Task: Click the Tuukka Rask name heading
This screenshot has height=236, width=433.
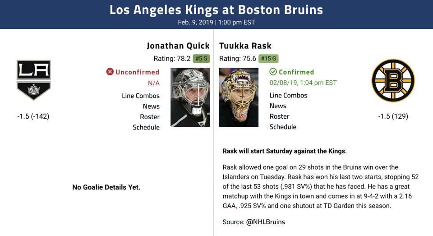Action: (245, 46)
